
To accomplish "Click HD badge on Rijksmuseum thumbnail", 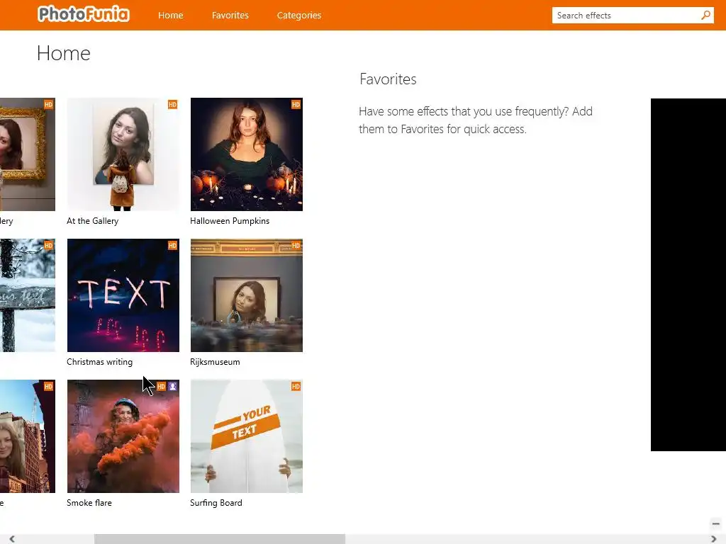I will tap(296, 245).
